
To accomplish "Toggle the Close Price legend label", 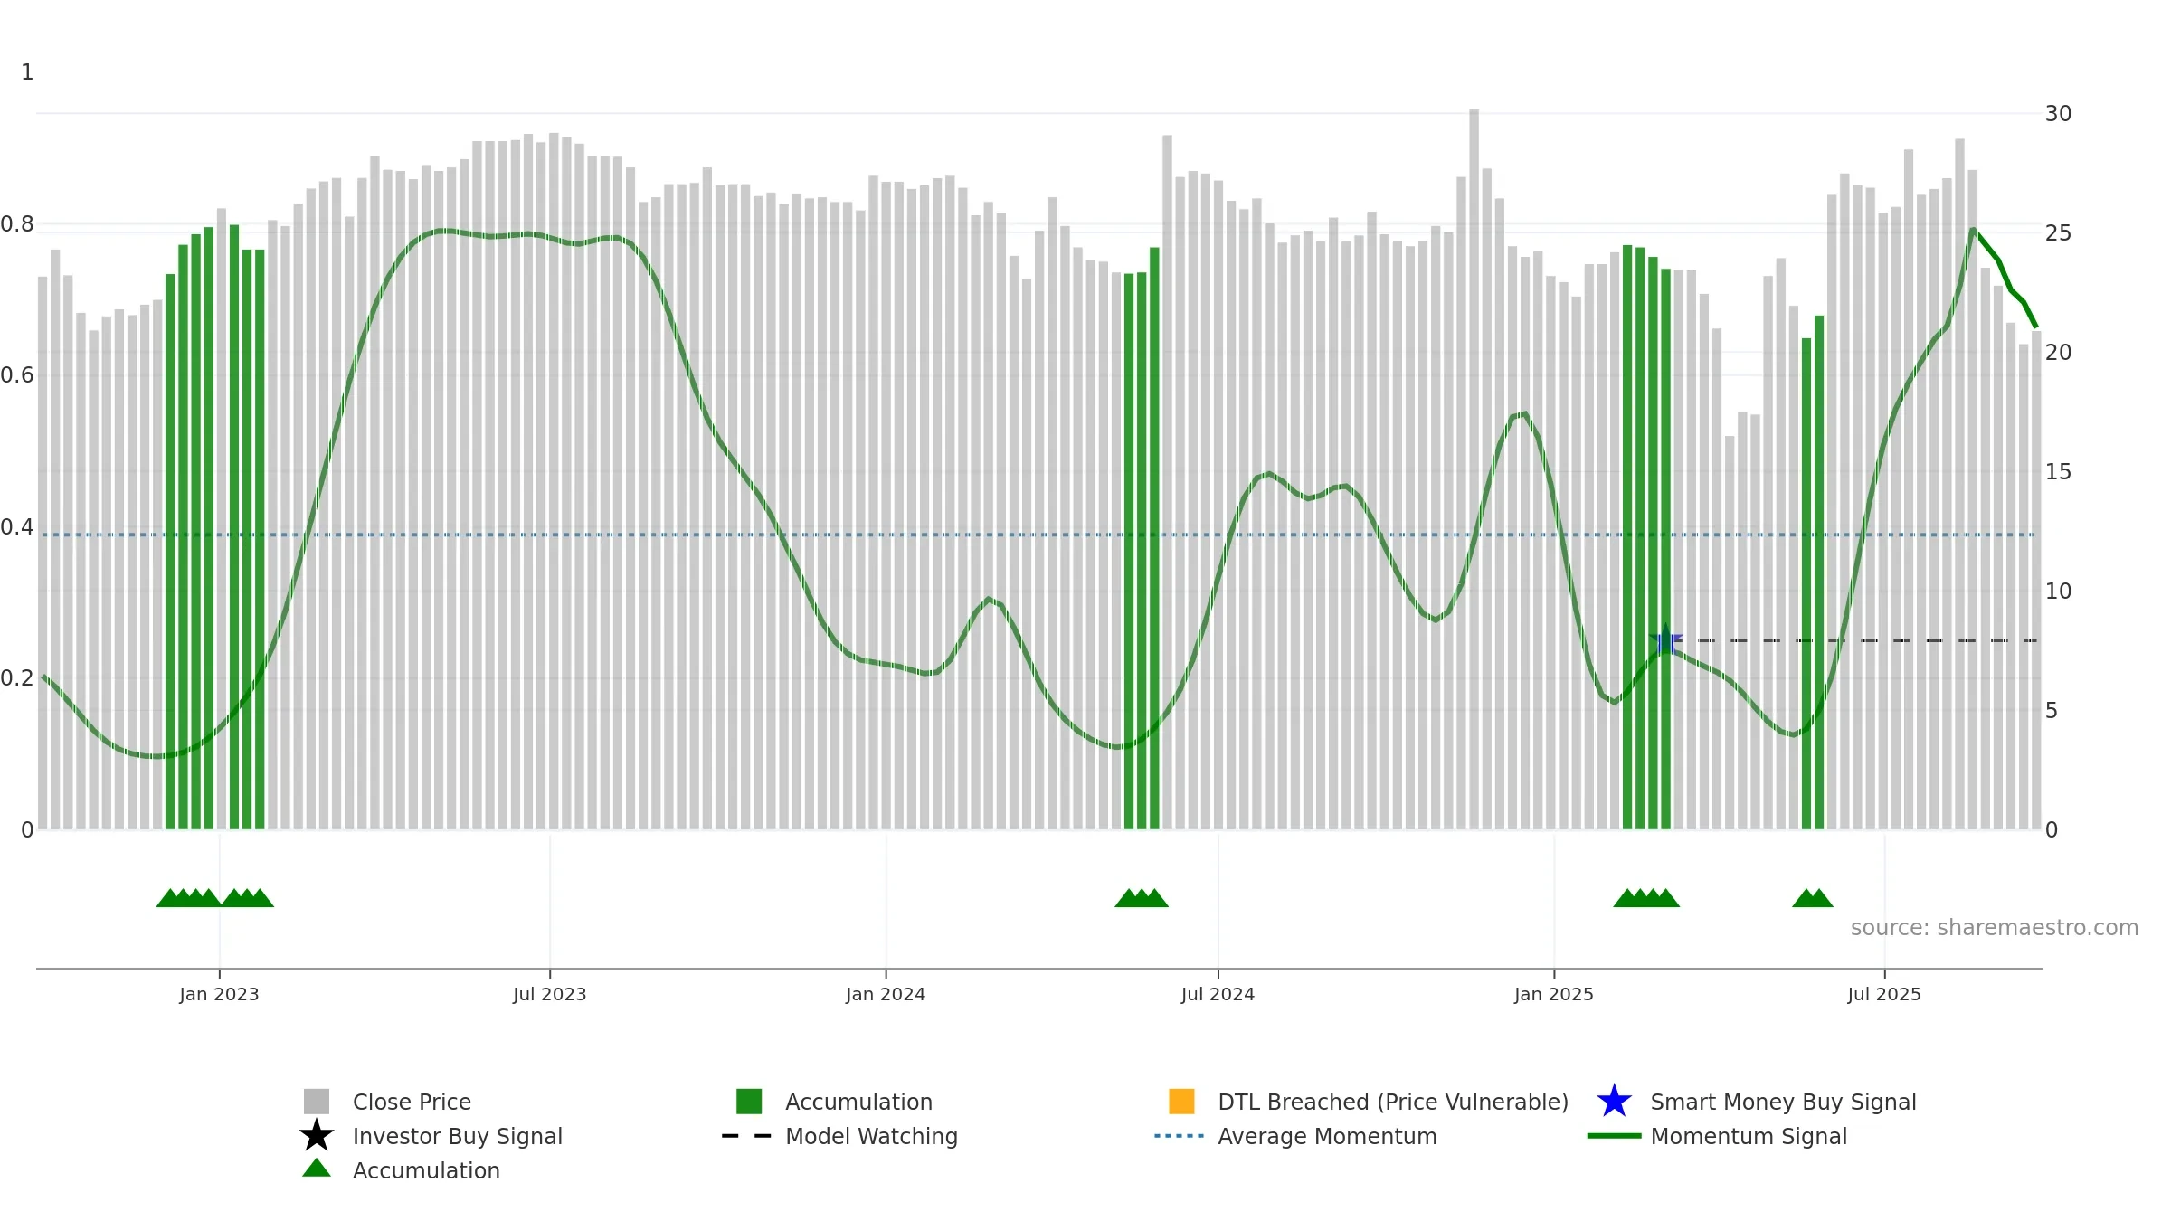I will 412,1102.
